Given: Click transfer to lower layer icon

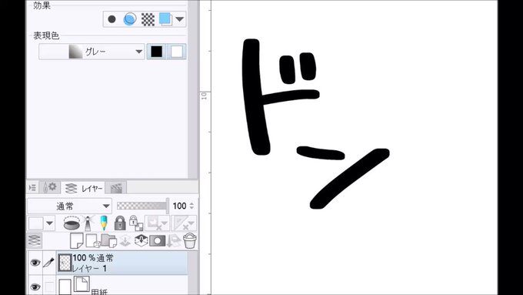Looking at the screenshot, I should (125, 241).
